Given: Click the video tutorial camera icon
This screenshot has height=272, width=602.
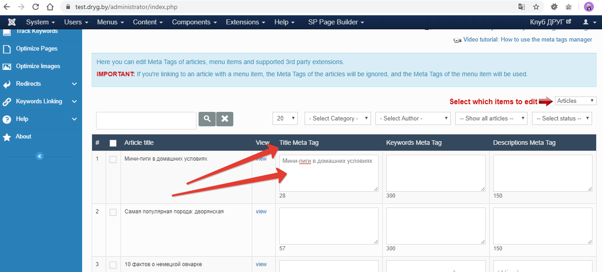Looking at the screenshot, I should (457, 40).
